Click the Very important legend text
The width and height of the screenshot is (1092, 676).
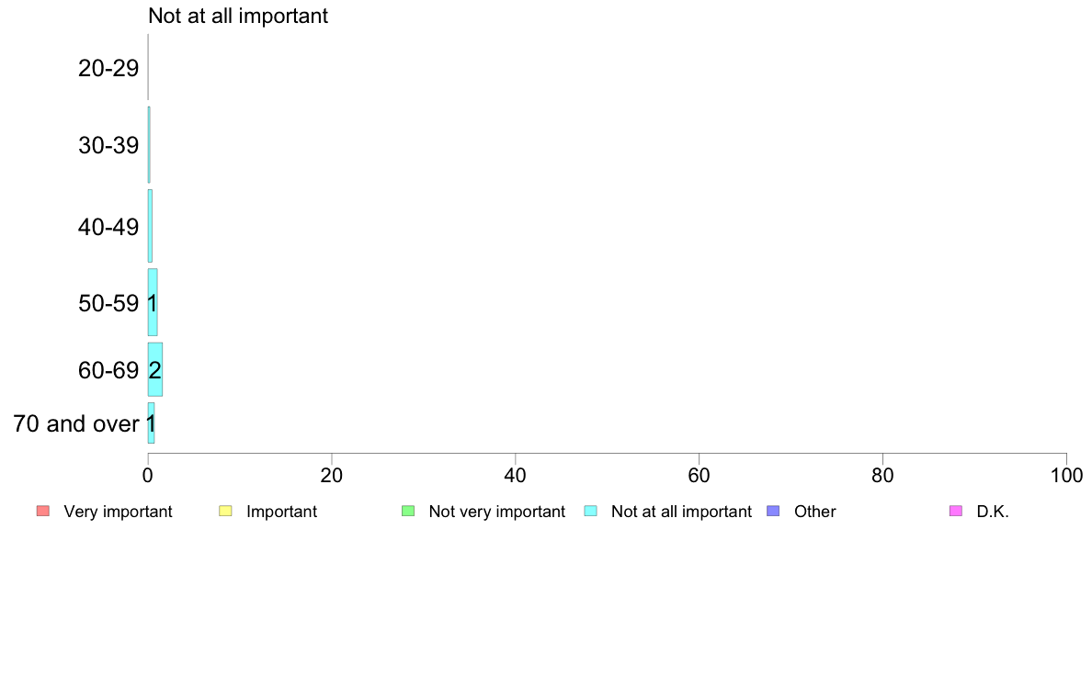tap(118, 512)
